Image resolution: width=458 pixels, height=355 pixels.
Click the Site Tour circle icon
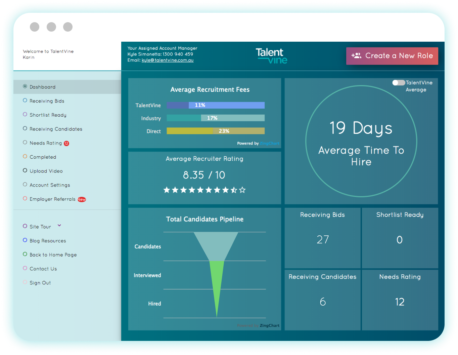click(x=25, y=226)
